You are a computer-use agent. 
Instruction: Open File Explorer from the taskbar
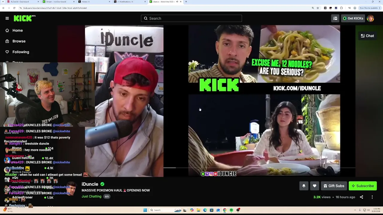click(x=198, y=210)
